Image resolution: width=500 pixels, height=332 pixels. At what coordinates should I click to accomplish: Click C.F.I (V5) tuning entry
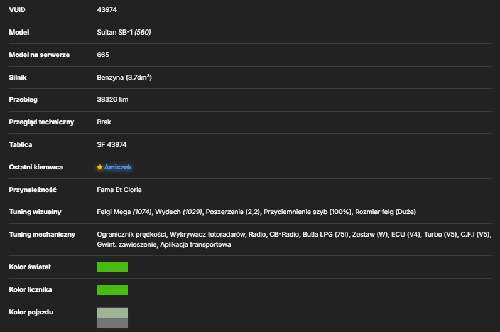click(475, 235)
